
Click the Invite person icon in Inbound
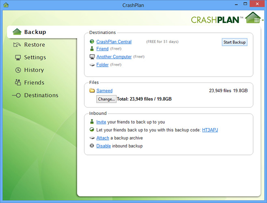[92, 122]
